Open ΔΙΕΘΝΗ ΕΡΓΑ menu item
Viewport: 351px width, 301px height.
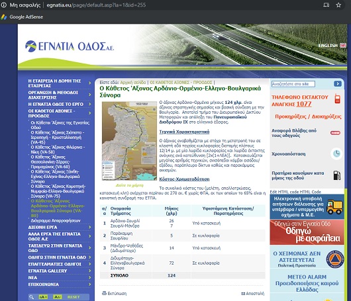tap(42, 227)
